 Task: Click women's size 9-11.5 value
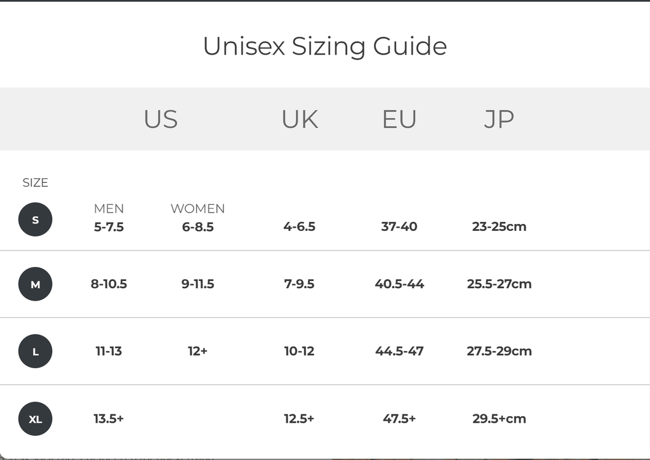pyautogui.click(x=197, y=284)
